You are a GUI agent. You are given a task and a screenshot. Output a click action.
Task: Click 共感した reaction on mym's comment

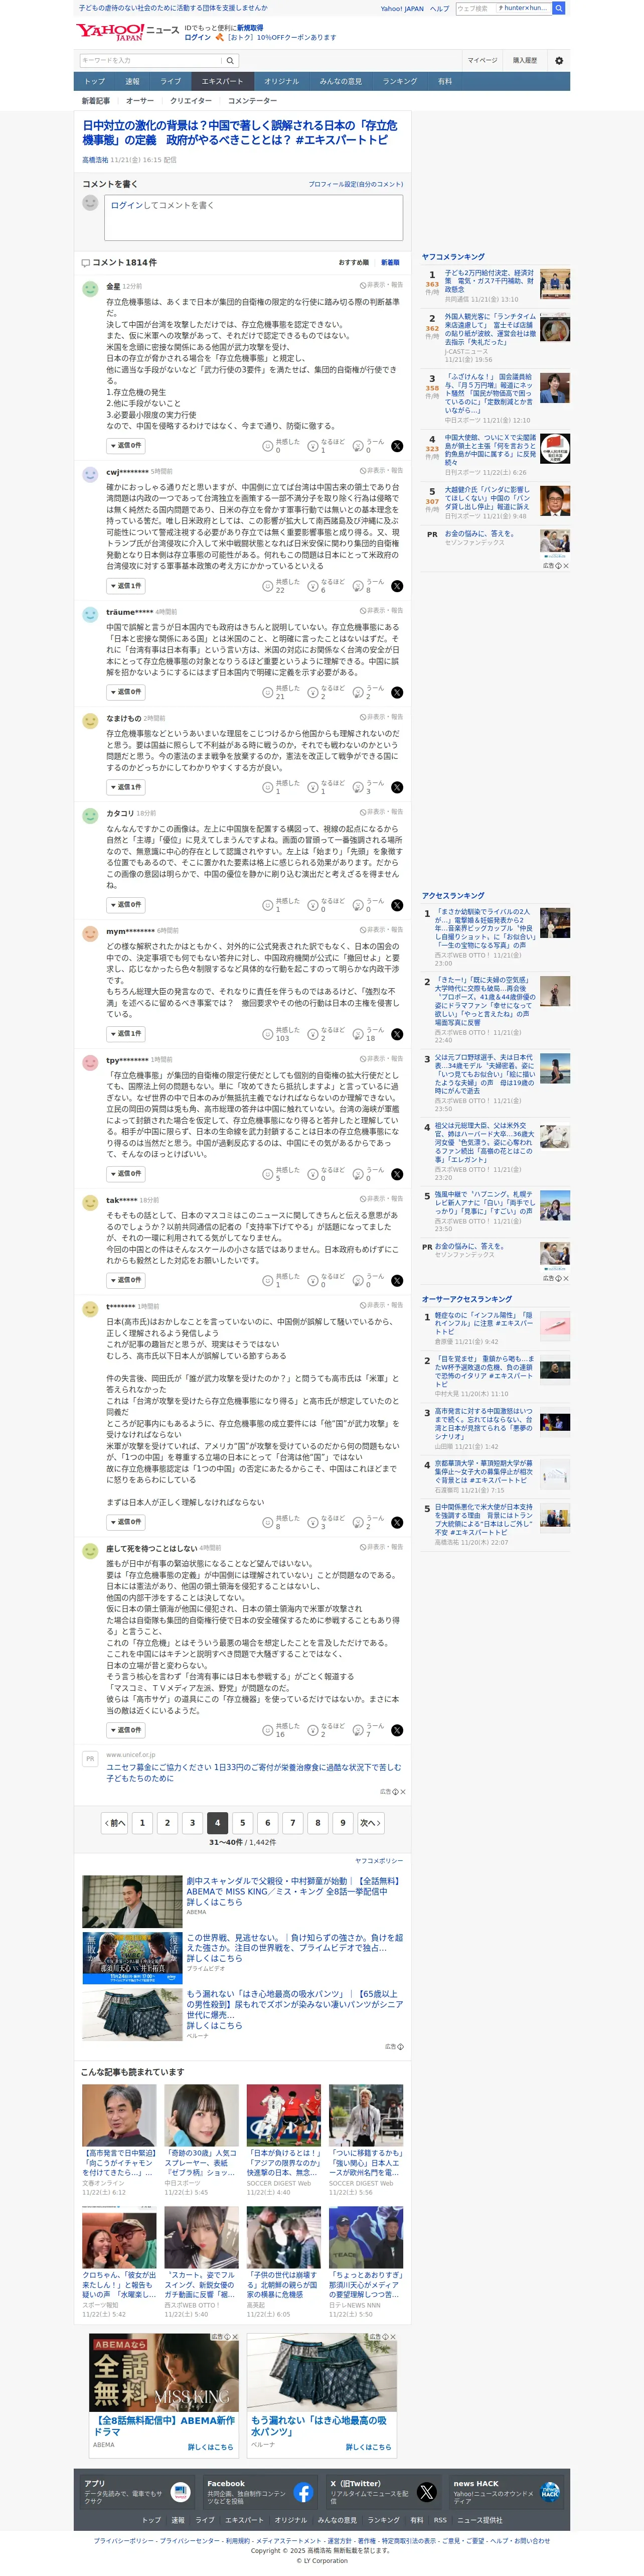click(282, 1034)
